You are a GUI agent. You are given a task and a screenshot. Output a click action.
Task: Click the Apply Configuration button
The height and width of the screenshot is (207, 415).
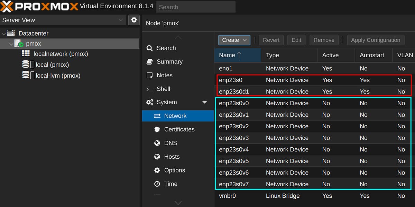pyautogui.click(x=376, y=40)
